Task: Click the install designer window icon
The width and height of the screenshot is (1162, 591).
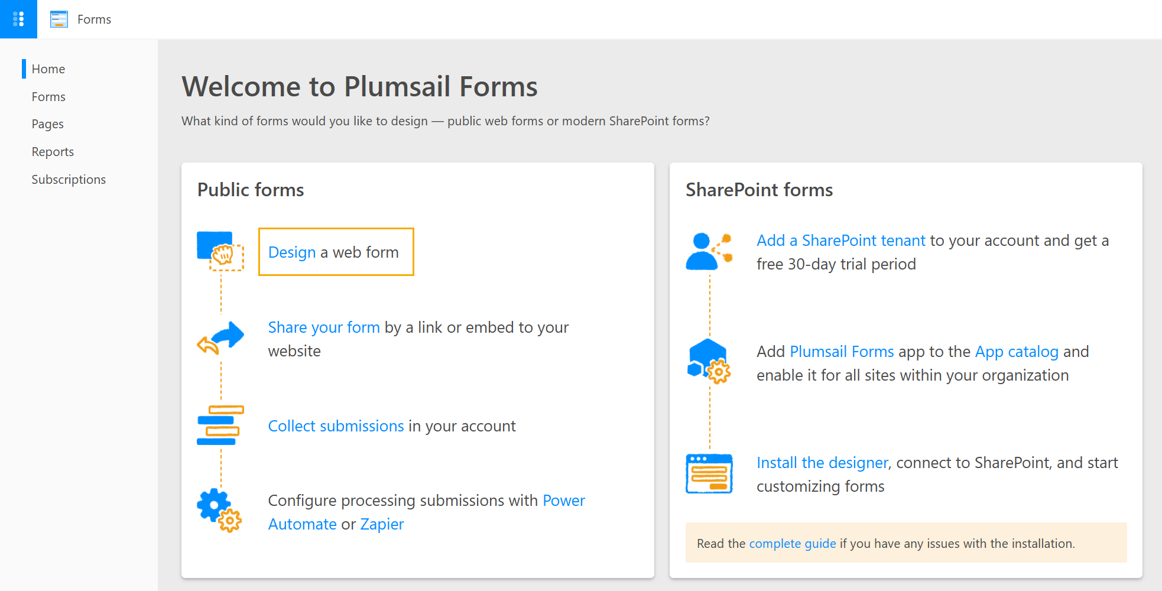Action: [x=709, y=473]
